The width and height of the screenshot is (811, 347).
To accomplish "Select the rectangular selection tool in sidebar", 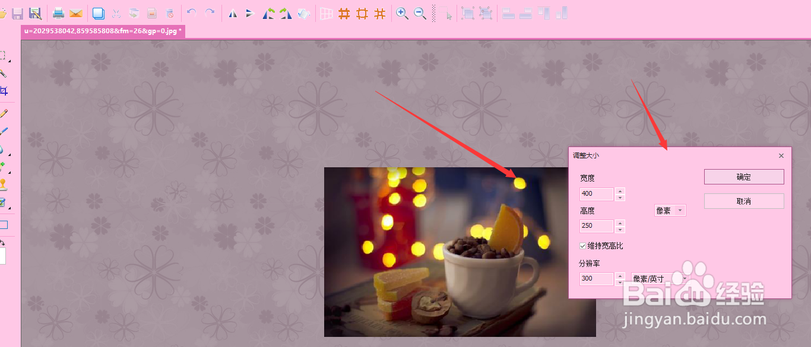I will (x=3, y=56).
